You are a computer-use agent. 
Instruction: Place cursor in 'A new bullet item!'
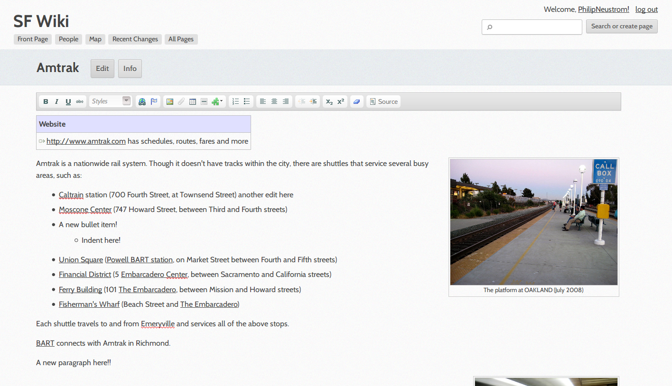(88, 225)
